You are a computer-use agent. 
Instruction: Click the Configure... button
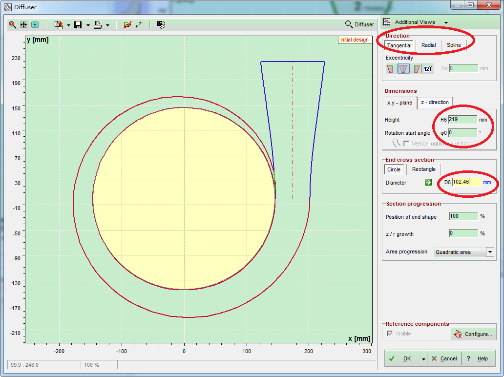click(x=473, y=334)
